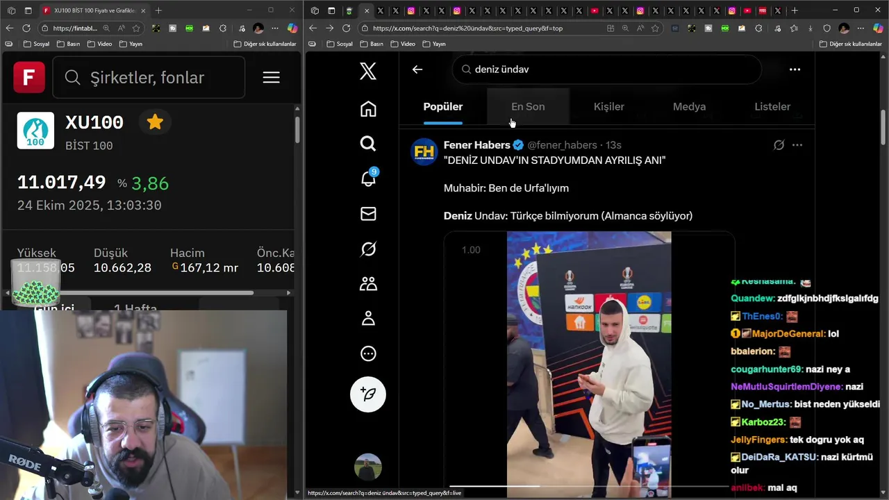889x500 pixels.
Task: Click the XU100 index logo
Action: (35, 131)
